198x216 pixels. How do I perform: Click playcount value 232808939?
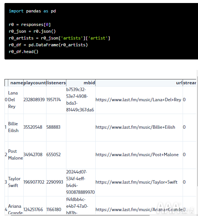[x=34, y=100]
